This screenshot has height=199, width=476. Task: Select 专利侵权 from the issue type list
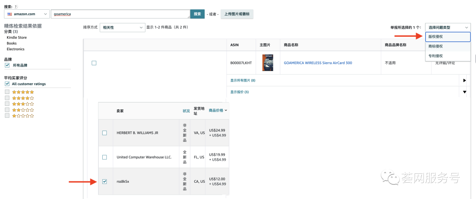click(x=448, y=56)
